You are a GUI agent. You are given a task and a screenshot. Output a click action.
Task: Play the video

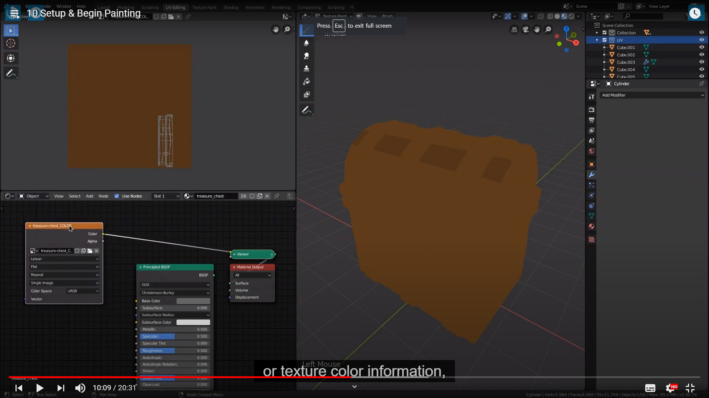[40, 388]
